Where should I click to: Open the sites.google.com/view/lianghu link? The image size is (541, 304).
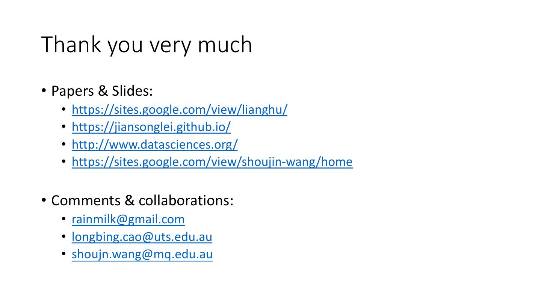tap(179, 110)
